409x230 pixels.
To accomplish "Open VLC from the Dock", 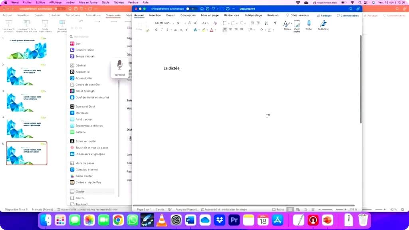I will click(x=161, y=220).
